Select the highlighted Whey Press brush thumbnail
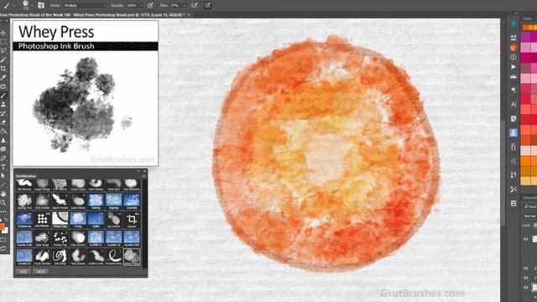Image resolution: width=537 pixels, height=302 pixels. [x=132, y=257]
